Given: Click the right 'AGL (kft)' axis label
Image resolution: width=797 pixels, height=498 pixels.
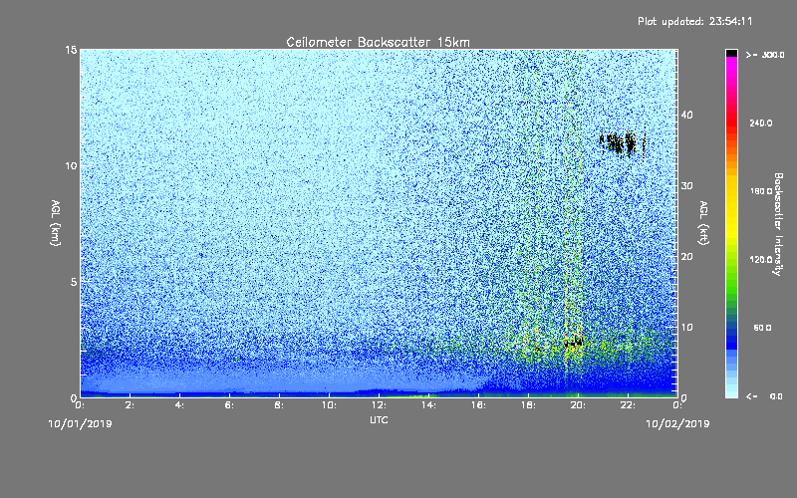Looking at the screenshot, I should coord(703,222).
